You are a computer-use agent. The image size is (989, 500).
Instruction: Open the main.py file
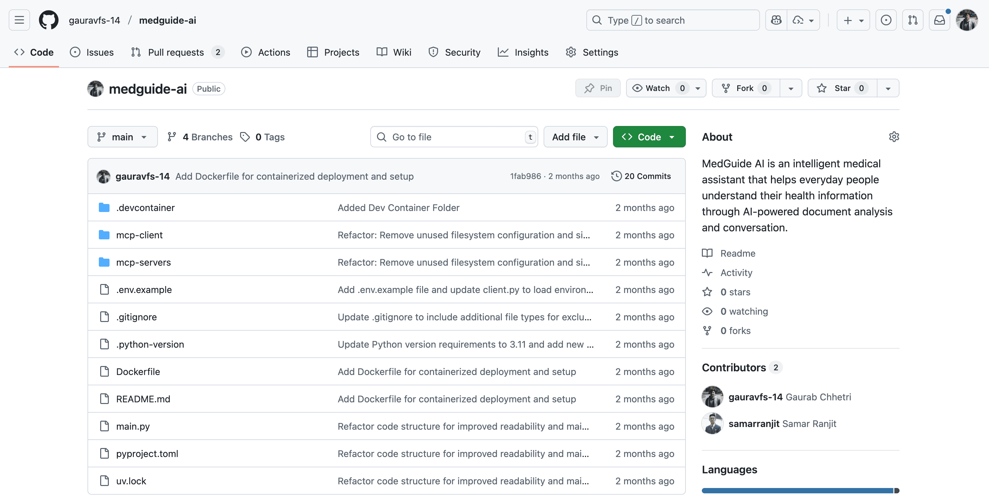133,426
